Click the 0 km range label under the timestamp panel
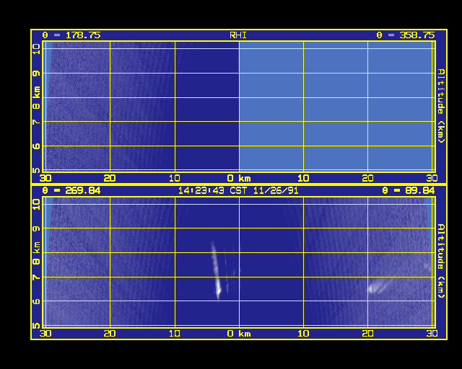462x369 pixels. tap(239, 334)
